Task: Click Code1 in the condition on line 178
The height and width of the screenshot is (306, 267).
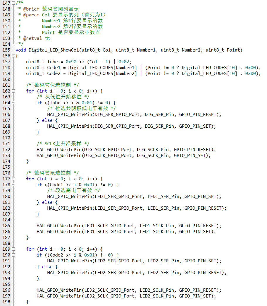Action: (x=56, y=184)
